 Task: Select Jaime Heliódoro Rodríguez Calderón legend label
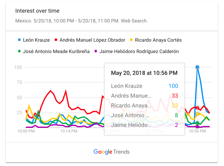(x=139, y=51)
